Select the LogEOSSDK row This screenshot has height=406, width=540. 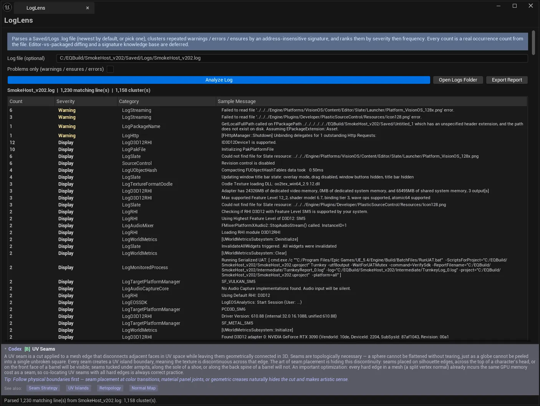pos(267,303)
